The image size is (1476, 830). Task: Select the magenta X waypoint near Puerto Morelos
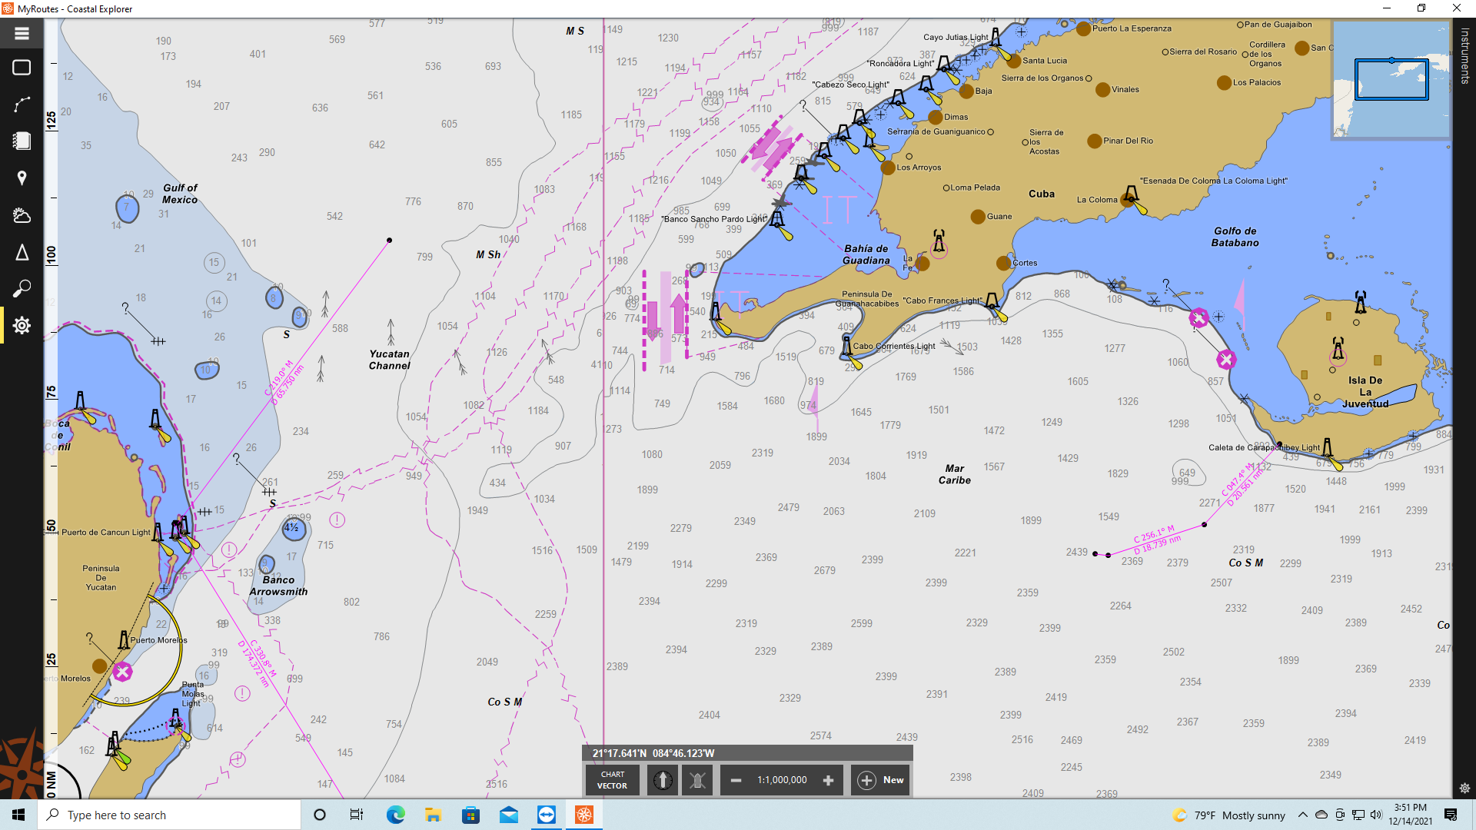point(122,672)
